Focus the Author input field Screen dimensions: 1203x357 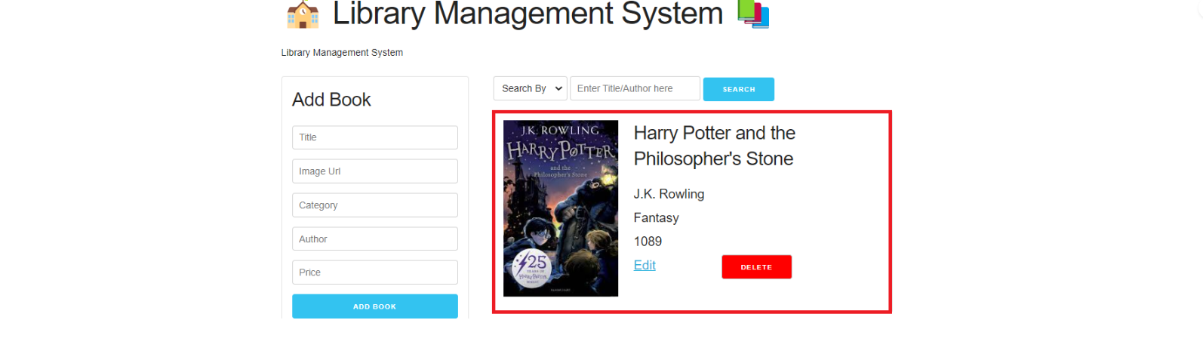click(x=374, y=239)
